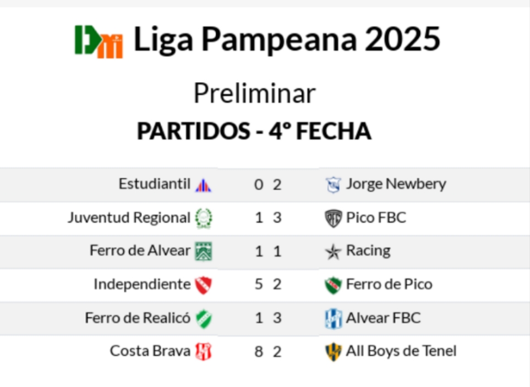The image size is (530, 387).
Task: Click the Jorge Newbery team crest
Action: [x=333, y=185]
